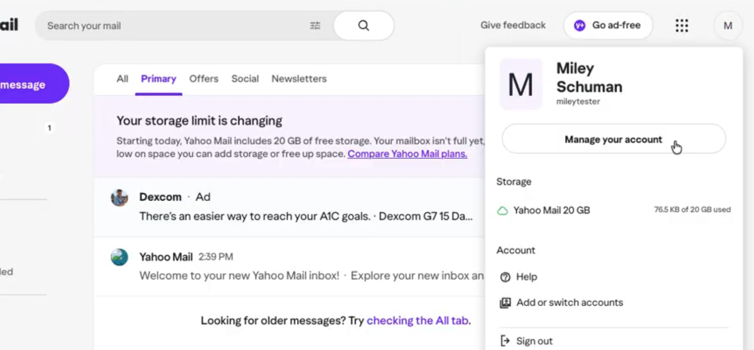Click Your storage limit is changing heading

[199, 121]
